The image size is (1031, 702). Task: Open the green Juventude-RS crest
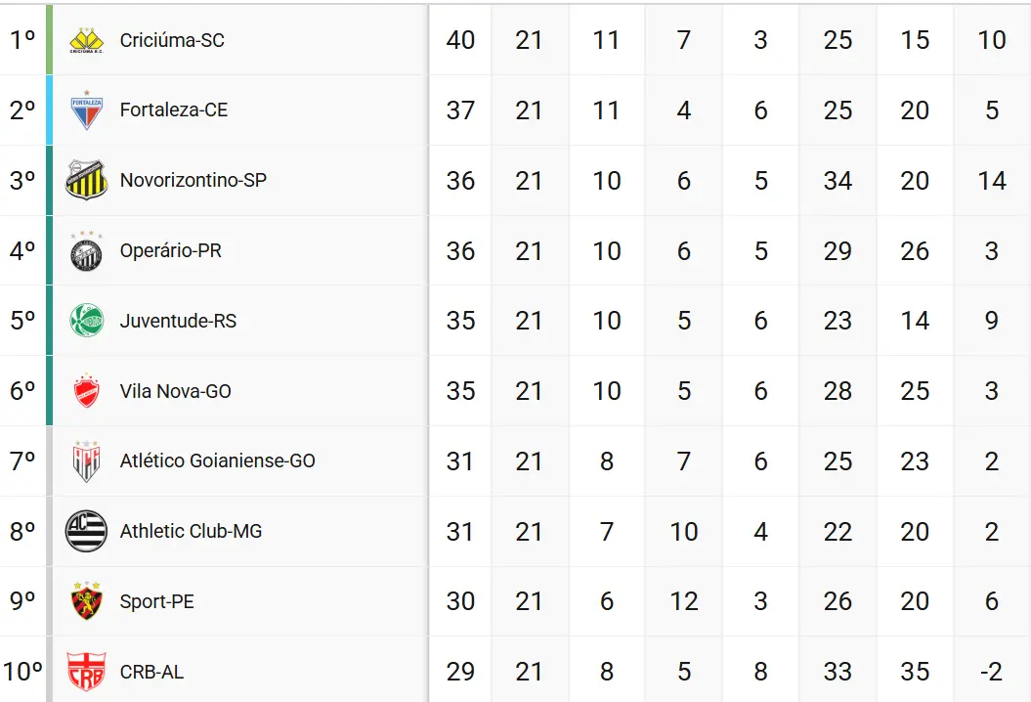pyautogui.click(x=86, y=321)
